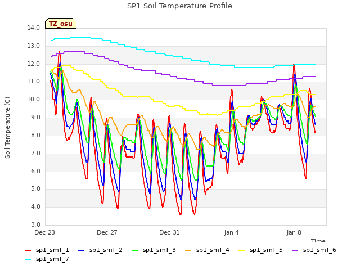Click the cyan sp1_smT_7 legend swatch
This screenshot has width=360, height=270.
click(28, 260)
